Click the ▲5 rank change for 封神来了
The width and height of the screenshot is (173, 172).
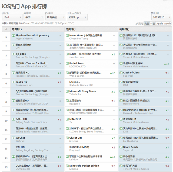pyautogui.click(x=113, y=129)
